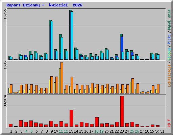Click the day 25 label on axis

pos(132,131)
